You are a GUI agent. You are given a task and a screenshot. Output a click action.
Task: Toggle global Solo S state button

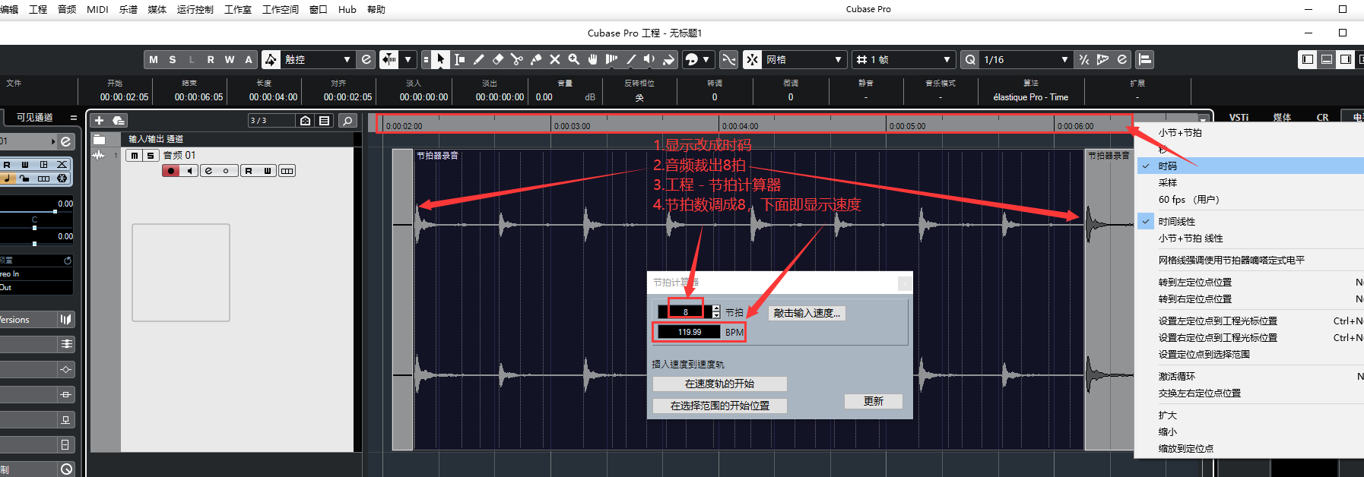[x=173, y=59]
